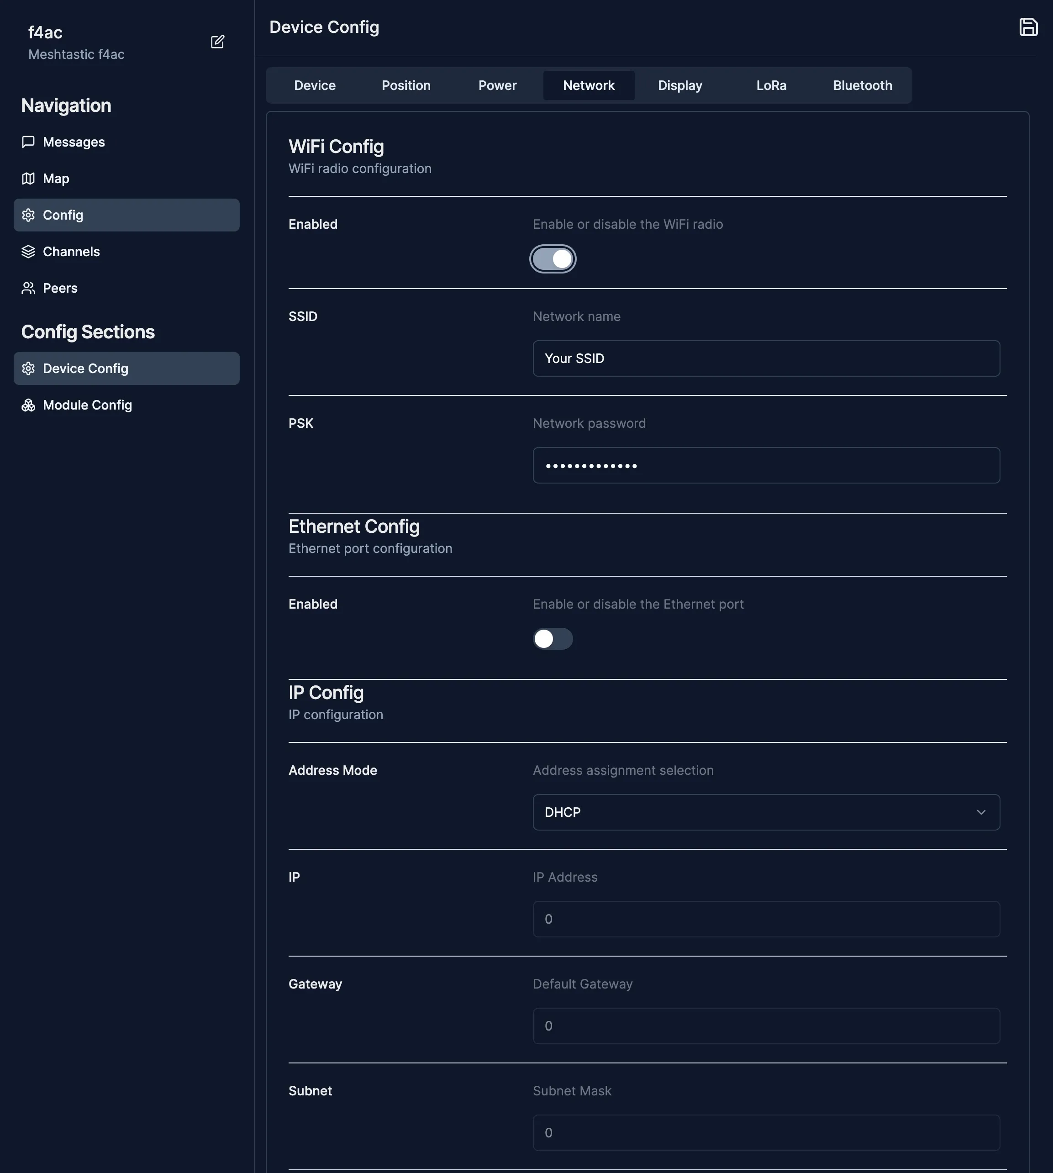The image size is (1053, 1173).
Task: Open the Module Config section
Action: pos(87,405)
